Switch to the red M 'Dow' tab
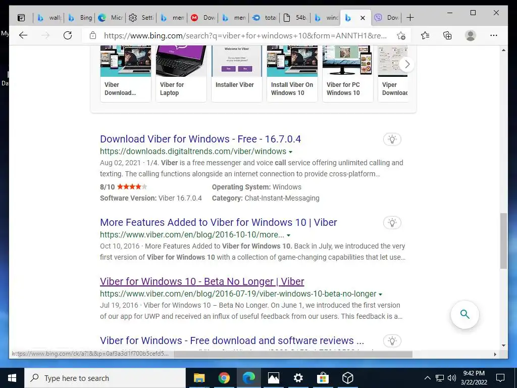This screenshot has width=517, height=388. pyautogui.click(x=203, y=18)
